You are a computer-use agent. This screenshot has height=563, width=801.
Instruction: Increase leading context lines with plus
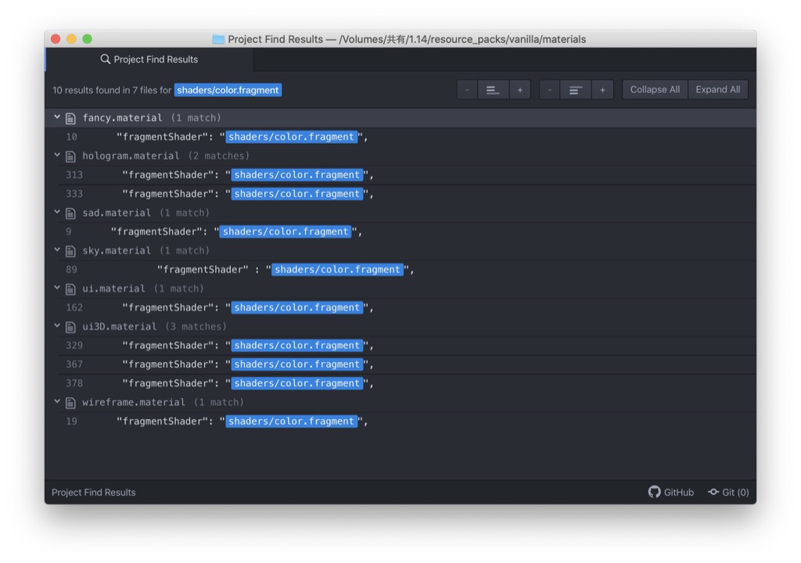(x=519, y=90)
